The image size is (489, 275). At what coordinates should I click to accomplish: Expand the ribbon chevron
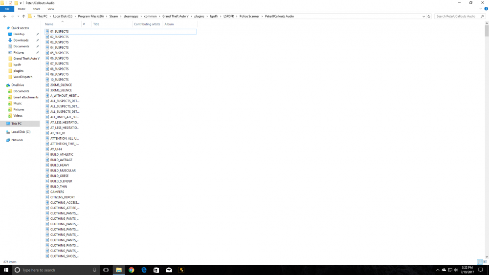click(481, 9)
